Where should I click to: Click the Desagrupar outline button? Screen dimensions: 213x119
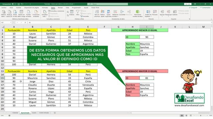(168, 14)
